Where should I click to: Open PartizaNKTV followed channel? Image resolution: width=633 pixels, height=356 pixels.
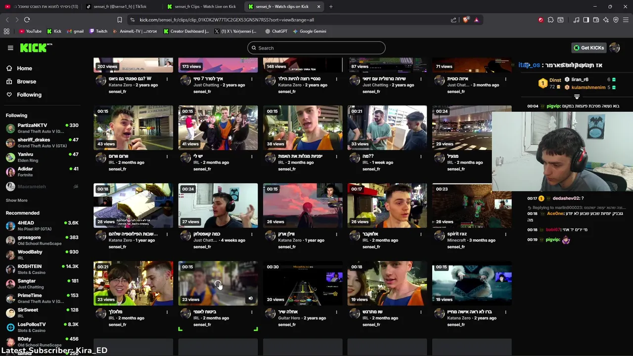pyautogui.click(x=42, y=128)
